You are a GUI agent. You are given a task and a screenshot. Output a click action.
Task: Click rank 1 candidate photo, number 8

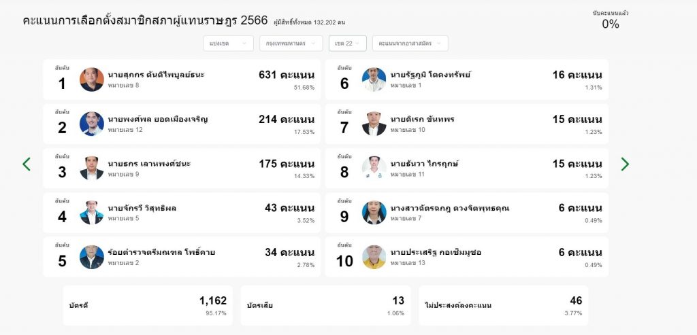click(92, 80)
